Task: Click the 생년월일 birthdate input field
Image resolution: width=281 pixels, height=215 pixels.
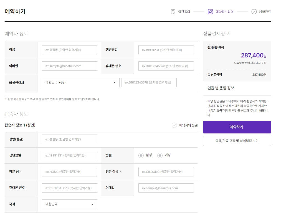Action: (166, 50)
